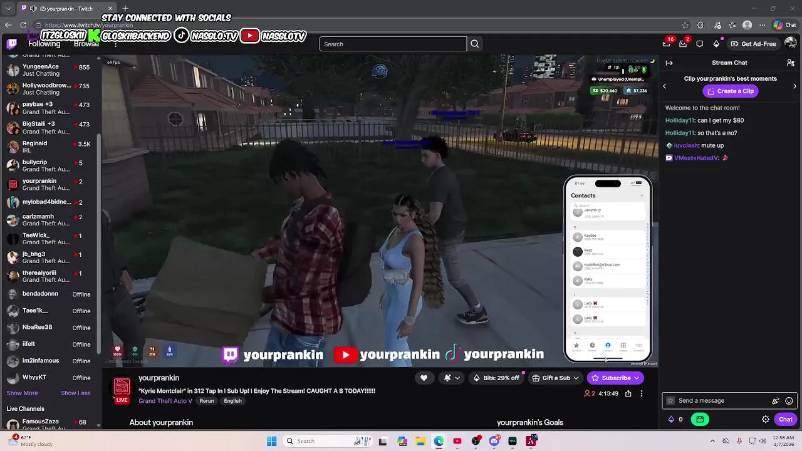This screenshot has height=451, width=802.
Task: Select offline channel bendadonnn
Action: click(x=50, y=294)
